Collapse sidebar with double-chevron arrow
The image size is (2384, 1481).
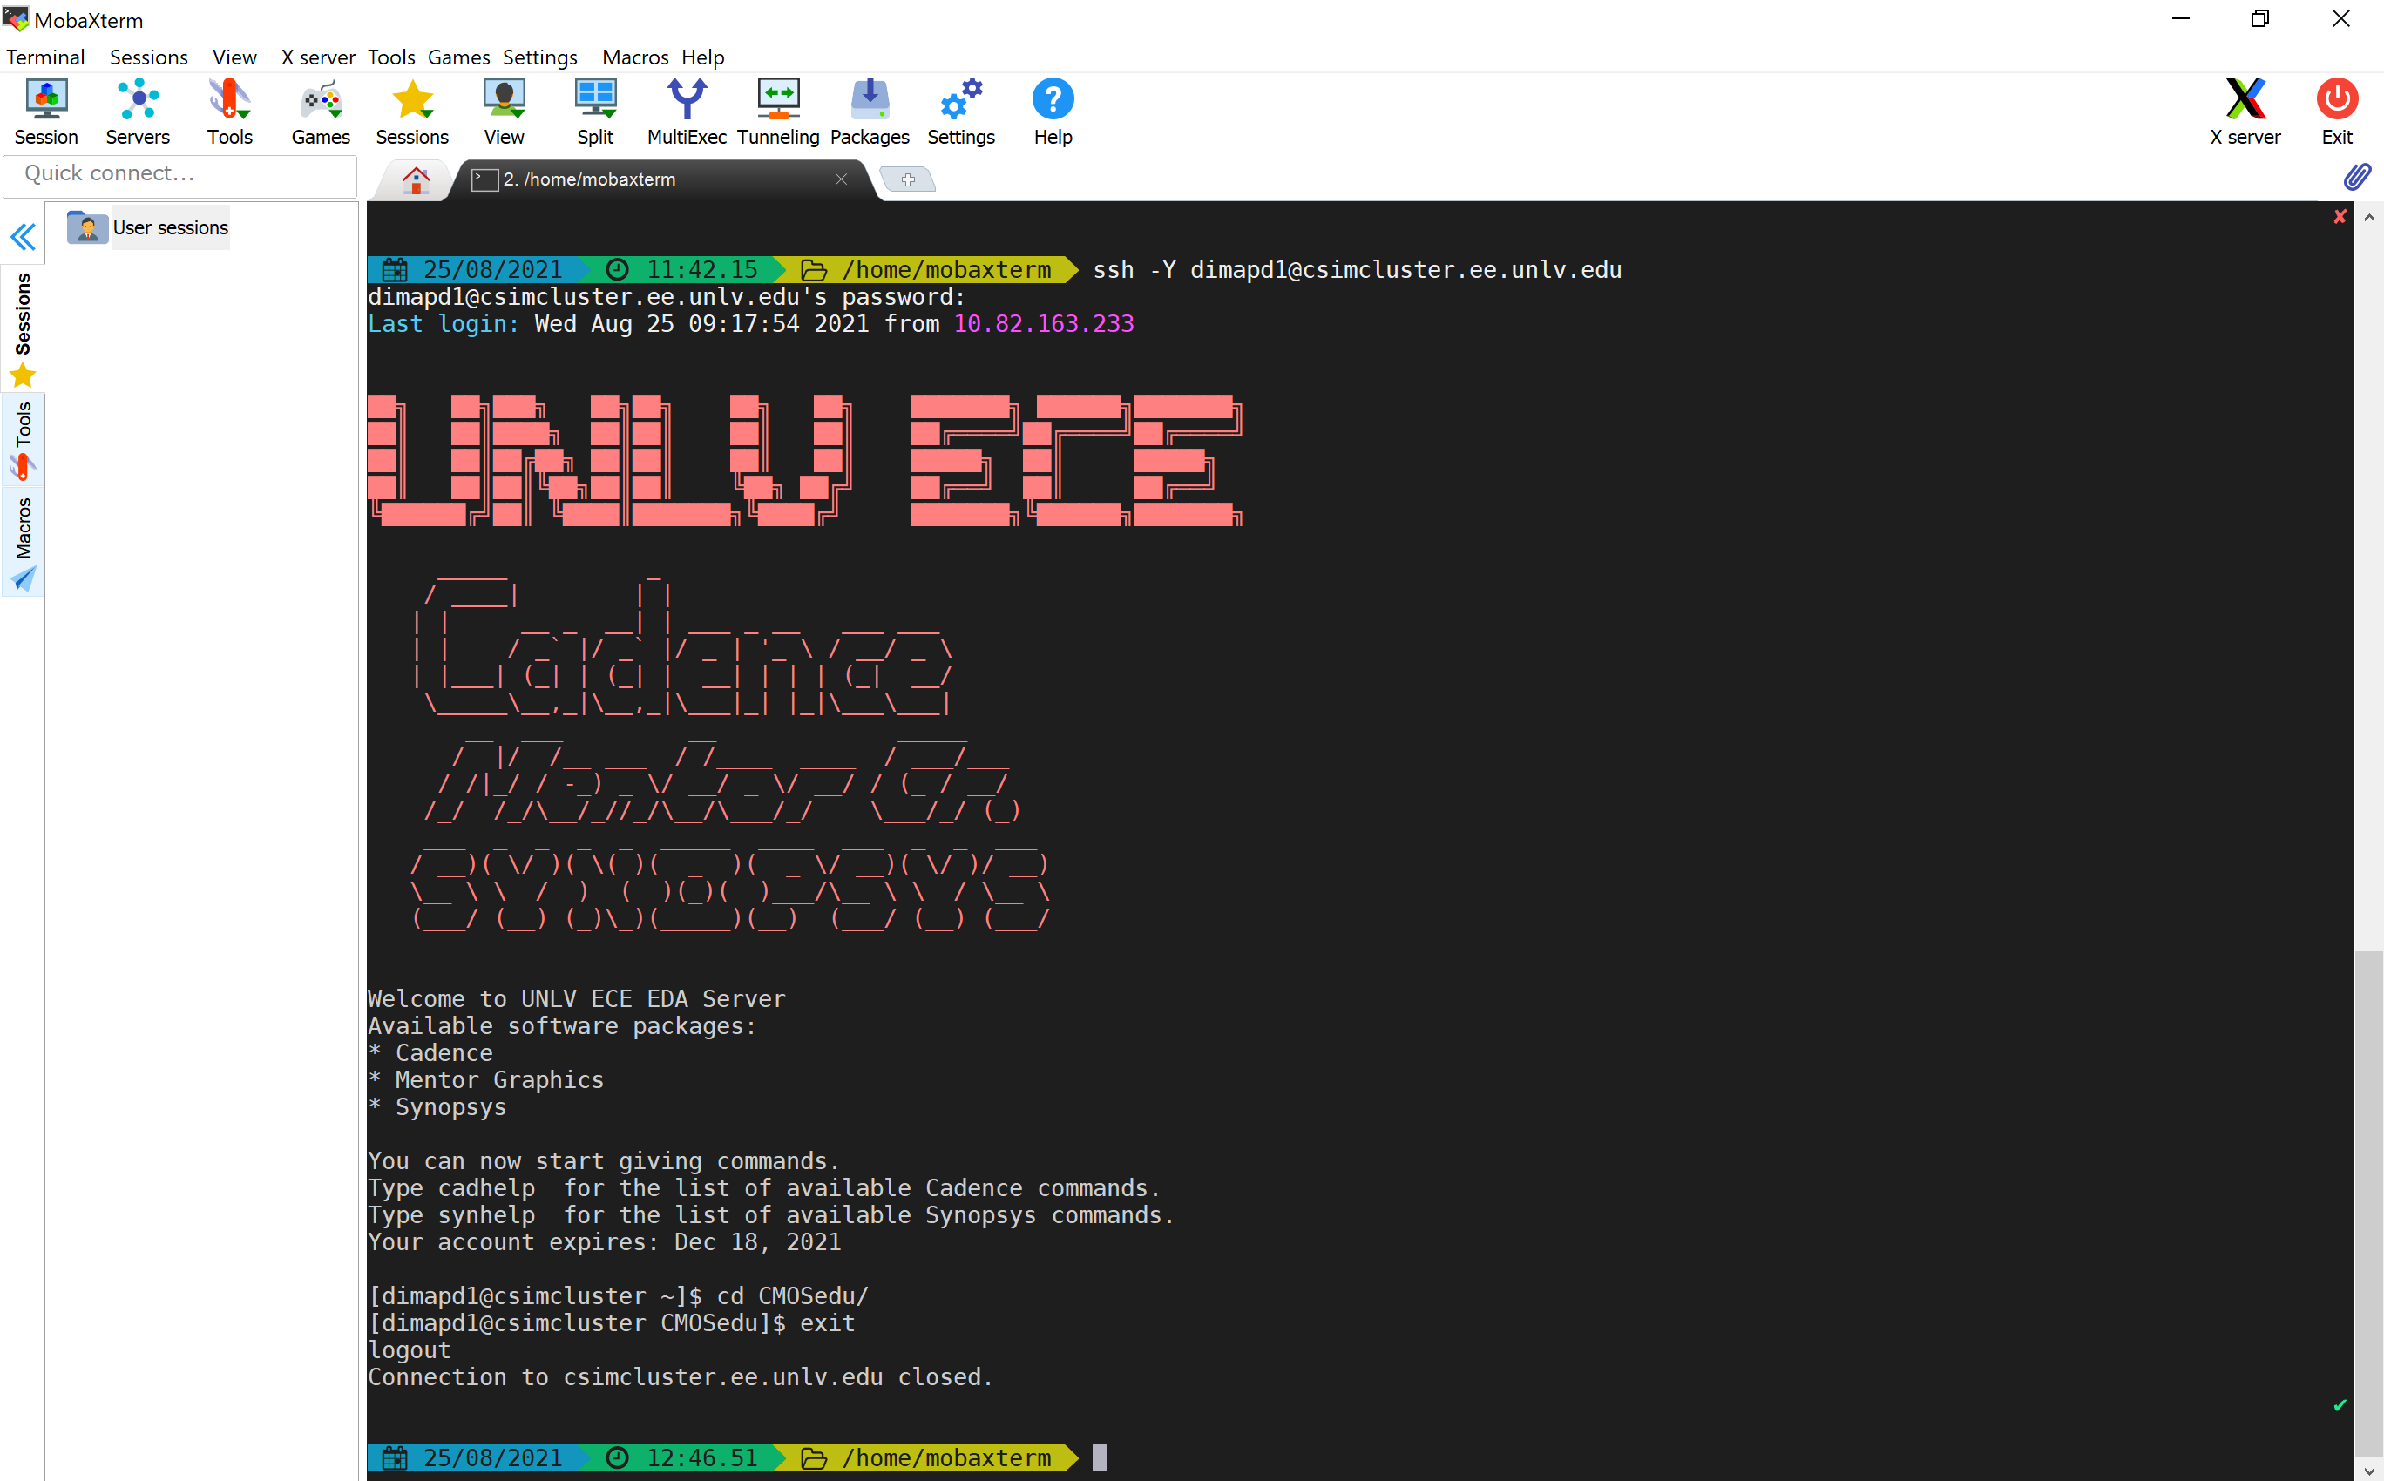tap(23, 236)
